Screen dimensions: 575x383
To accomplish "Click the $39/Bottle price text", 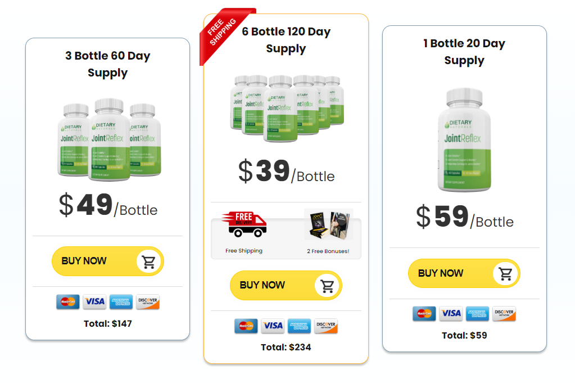I will tap(287, 172).
